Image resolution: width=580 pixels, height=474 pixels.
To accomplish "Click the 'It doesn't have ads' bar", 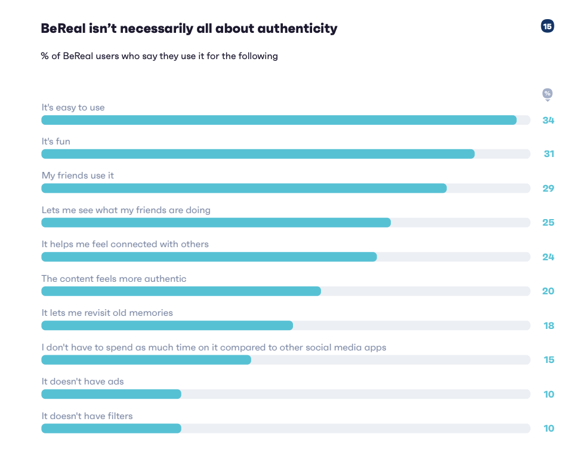I will click(286, 394).
